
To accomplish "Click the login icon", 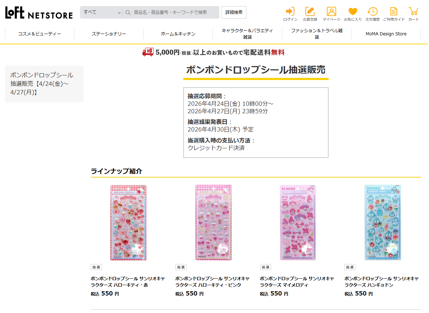I will click(290, 12).
